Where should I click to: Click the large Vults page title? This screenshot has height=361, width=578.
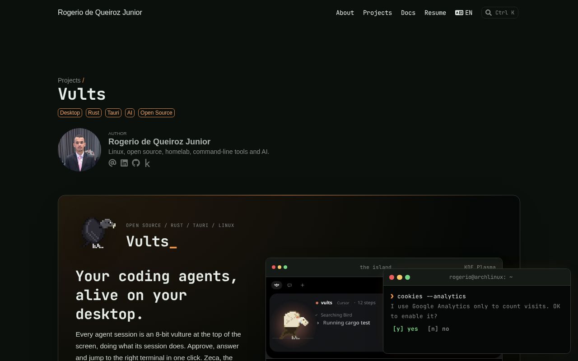(82, 94)
